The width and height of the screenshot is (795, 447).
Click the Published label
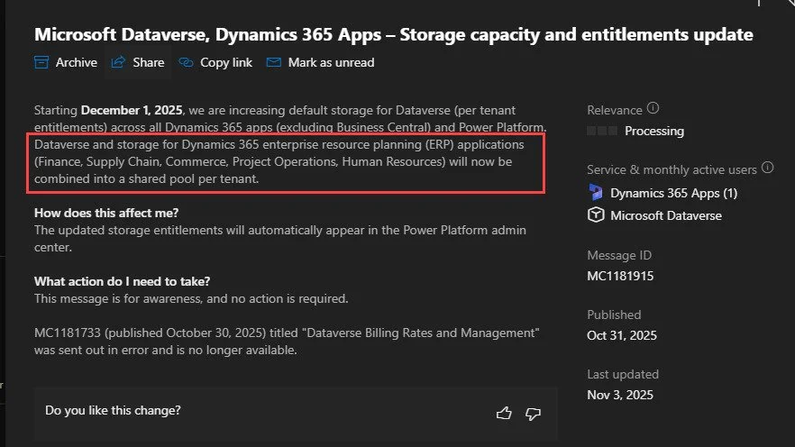614,315
